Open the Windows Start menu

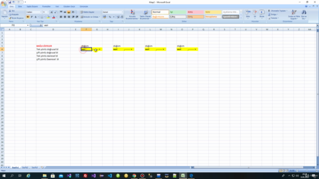(x=4, y=176)
